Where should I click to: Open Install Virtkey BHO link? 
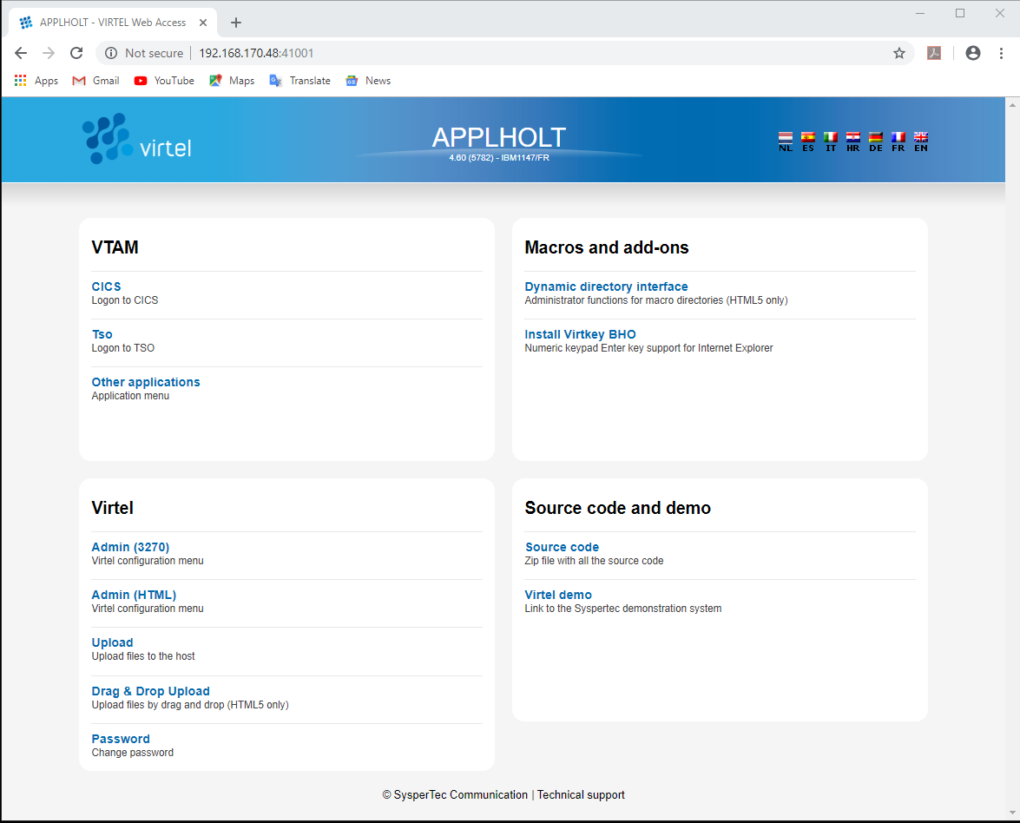(580, 334)
